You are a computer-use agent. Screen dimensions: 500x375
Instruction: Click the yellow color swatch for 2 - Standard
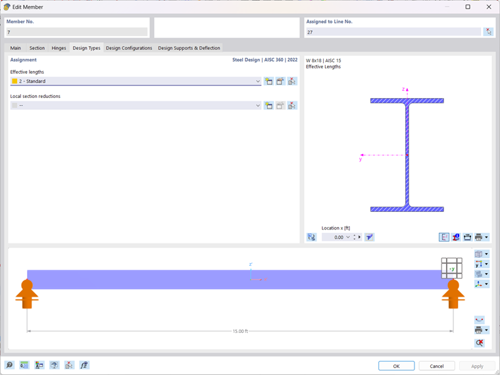pyautogui.click(x=14, y=81)
